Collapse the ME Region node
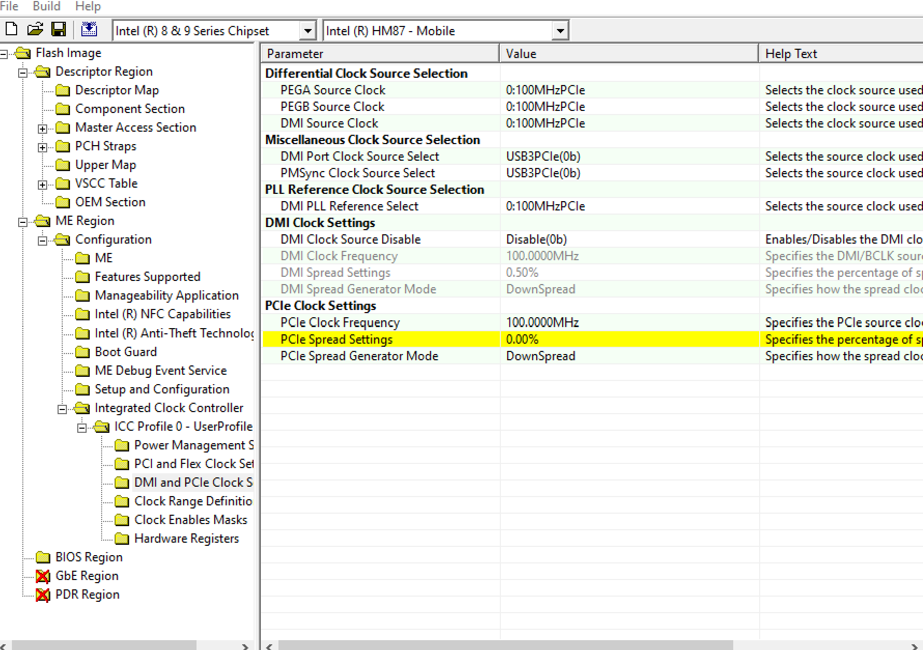 [23, 222]
